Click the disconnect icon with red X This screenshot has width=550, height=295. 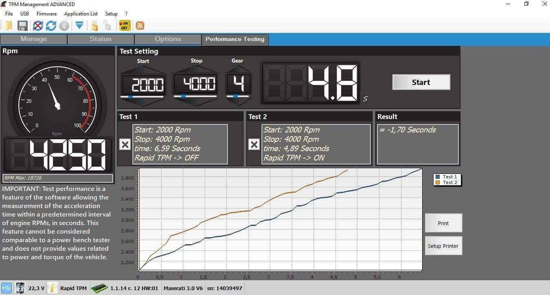[38, 26]
